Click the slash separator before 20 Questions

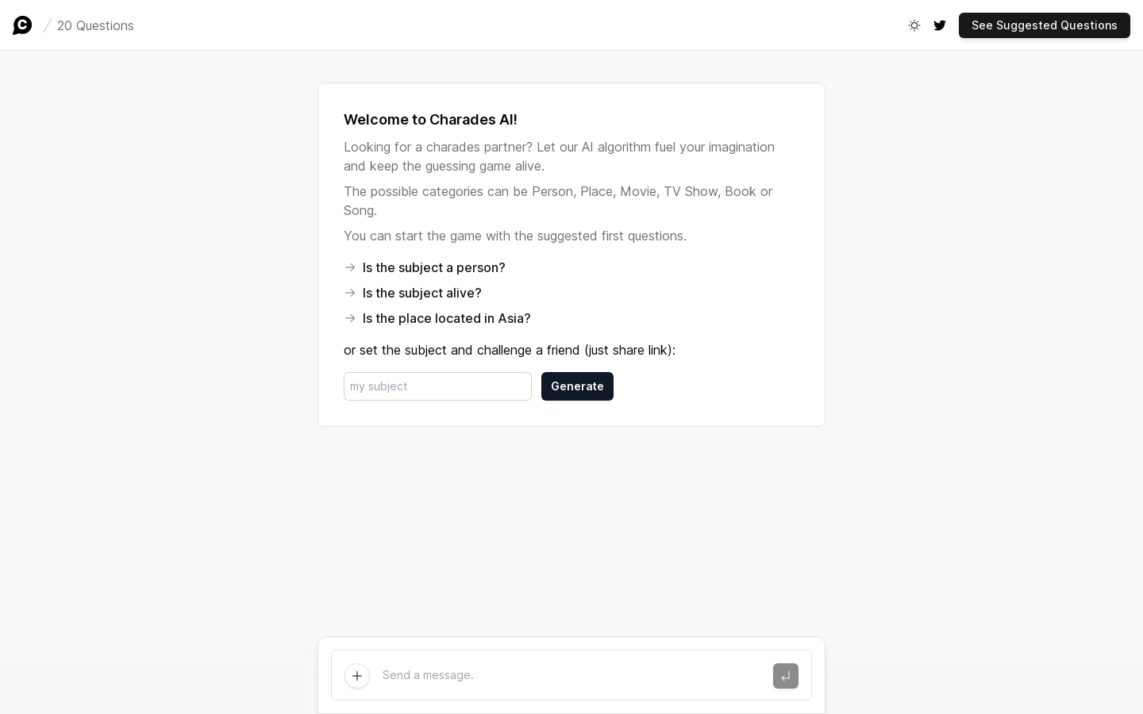[x=48, y=25]
